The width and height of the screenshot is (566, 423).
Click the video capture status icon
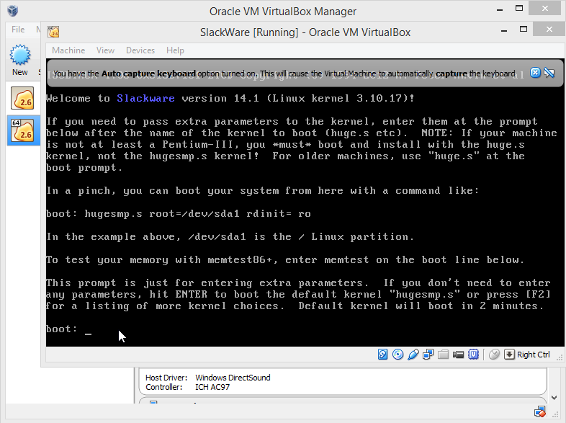point(458,355)
